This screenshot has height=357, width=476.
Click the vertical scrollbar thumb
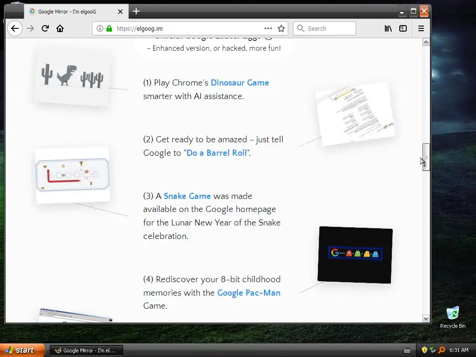(x=426, y=157)
